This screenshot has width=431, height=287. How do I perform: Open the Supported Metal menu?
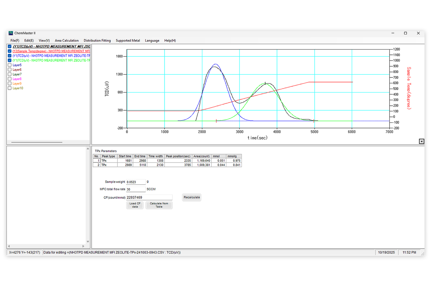click(x=128, y=41)
